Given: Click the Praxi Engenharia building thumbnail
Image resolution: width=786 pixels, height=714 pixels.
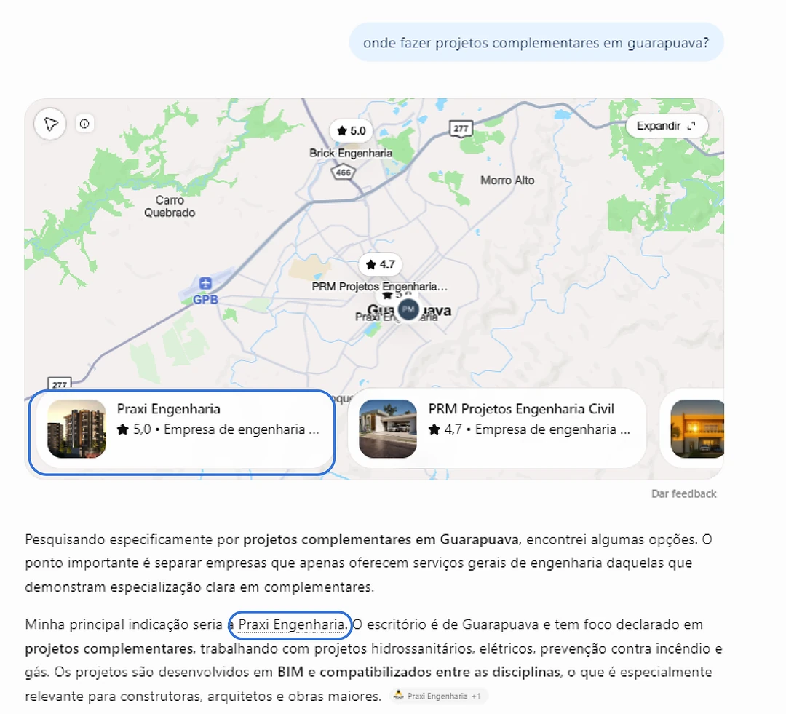Looking at the screenshot, I should [x=76, y=429].
